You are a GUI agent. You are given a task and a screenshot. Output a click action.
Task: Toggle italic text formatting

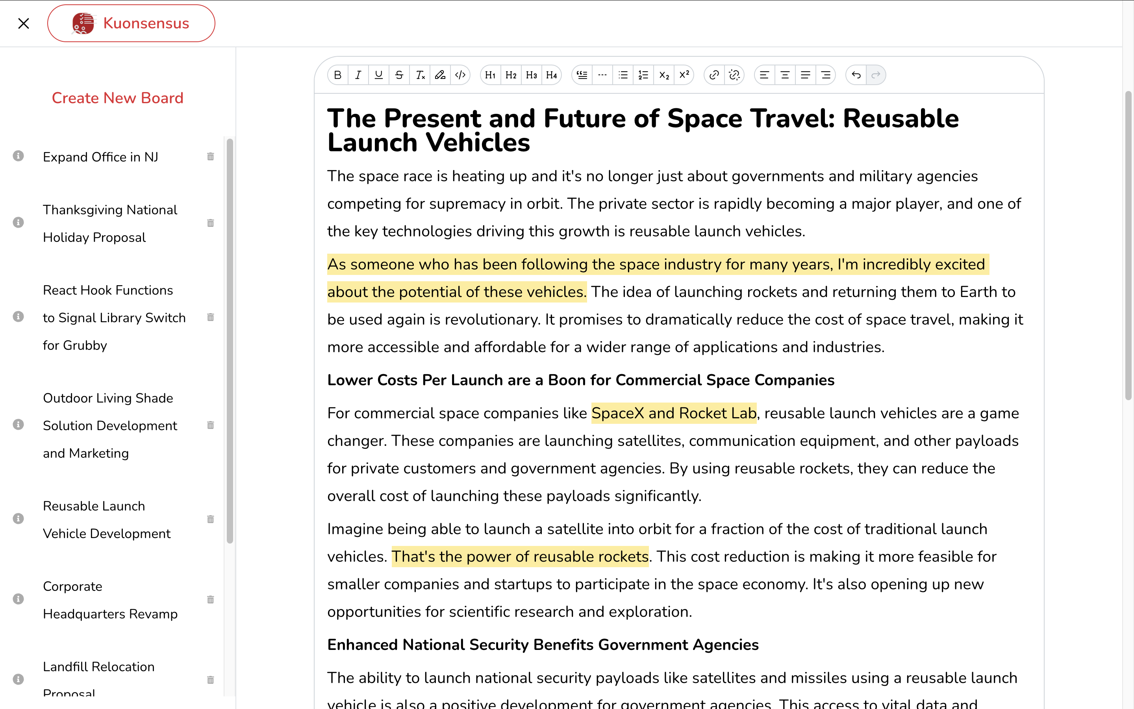tap(358, 75)
